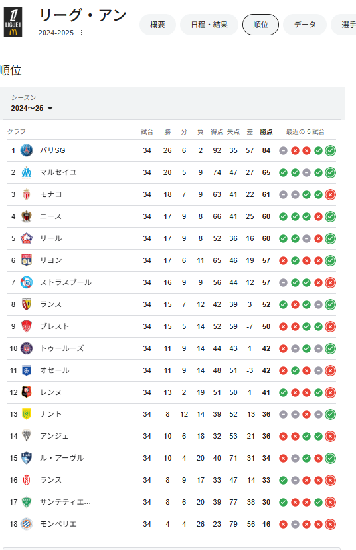
Task: Click the Marseille club crest icon
Action: coord(27,172)
